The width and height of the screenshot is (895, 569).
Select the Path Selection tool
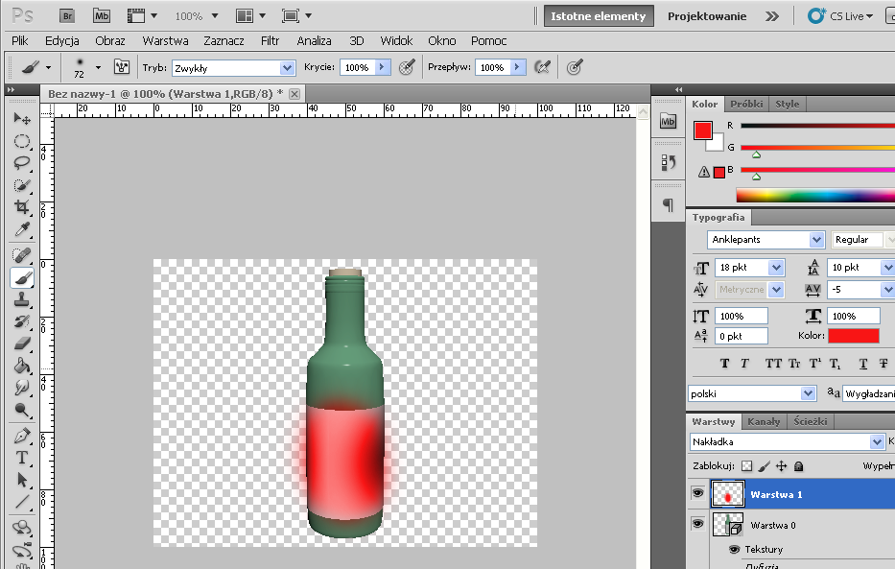click(22, 480)
